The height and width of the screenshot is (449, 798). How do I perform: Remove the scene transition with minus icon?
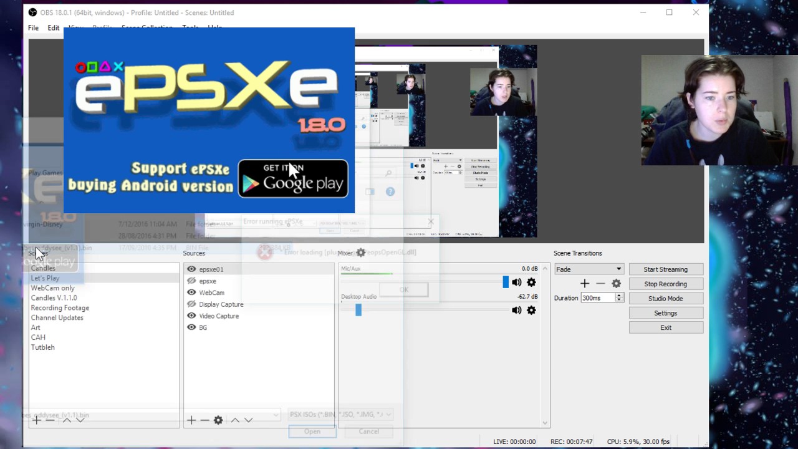tap(600, 284)
